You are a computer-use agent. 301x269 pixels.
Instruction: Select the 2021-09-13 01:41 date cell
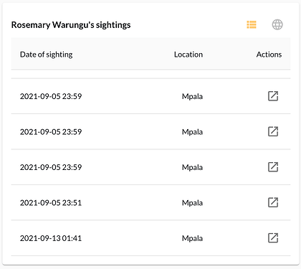pyautogui.click(x=51, y=238)
